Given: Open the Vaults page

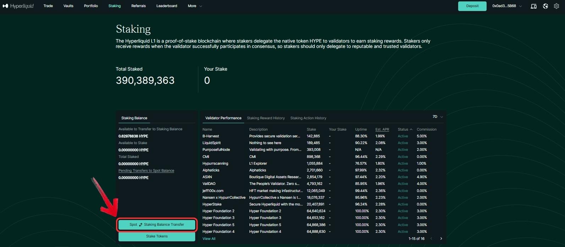Looking at the screenshot, I should coord(68,6).
